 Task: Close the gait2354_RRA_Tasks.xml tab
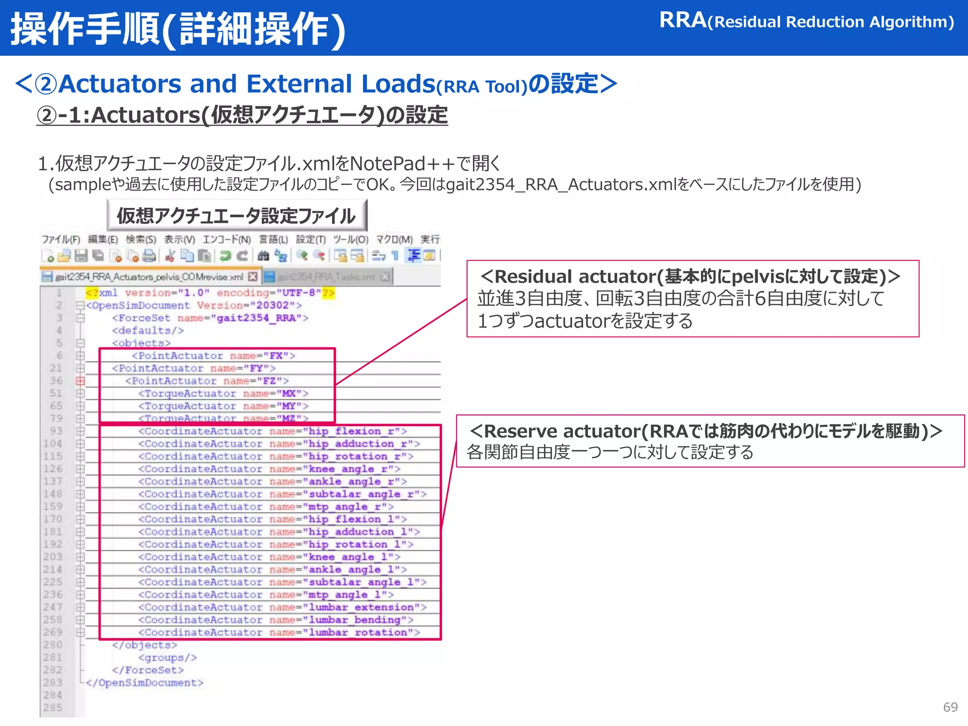pos(385,277)
